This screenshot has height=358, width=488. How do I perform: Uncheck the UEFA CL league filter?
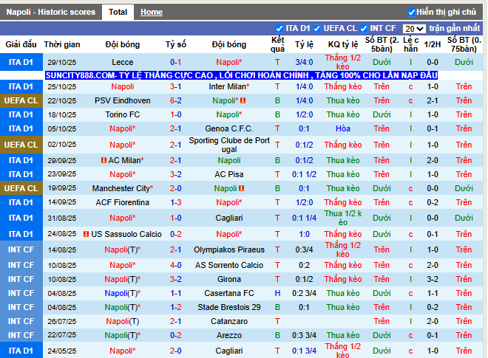[x=316, y=29]
